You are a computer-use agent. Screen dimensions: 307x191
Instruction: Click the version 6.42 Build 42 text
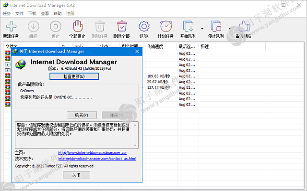pos(86,68)
